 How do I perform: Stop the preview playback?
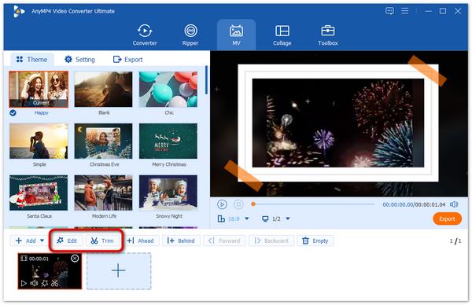[x=238, y=204]
